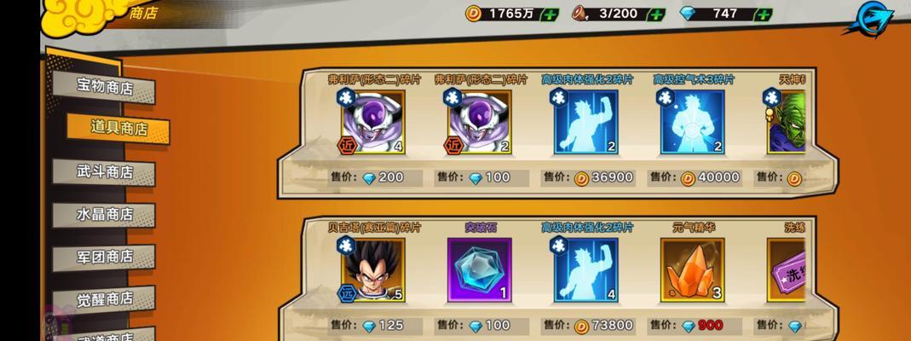
Task: Buy item for 36900 gold price
Action: click(x=588, y=178)
